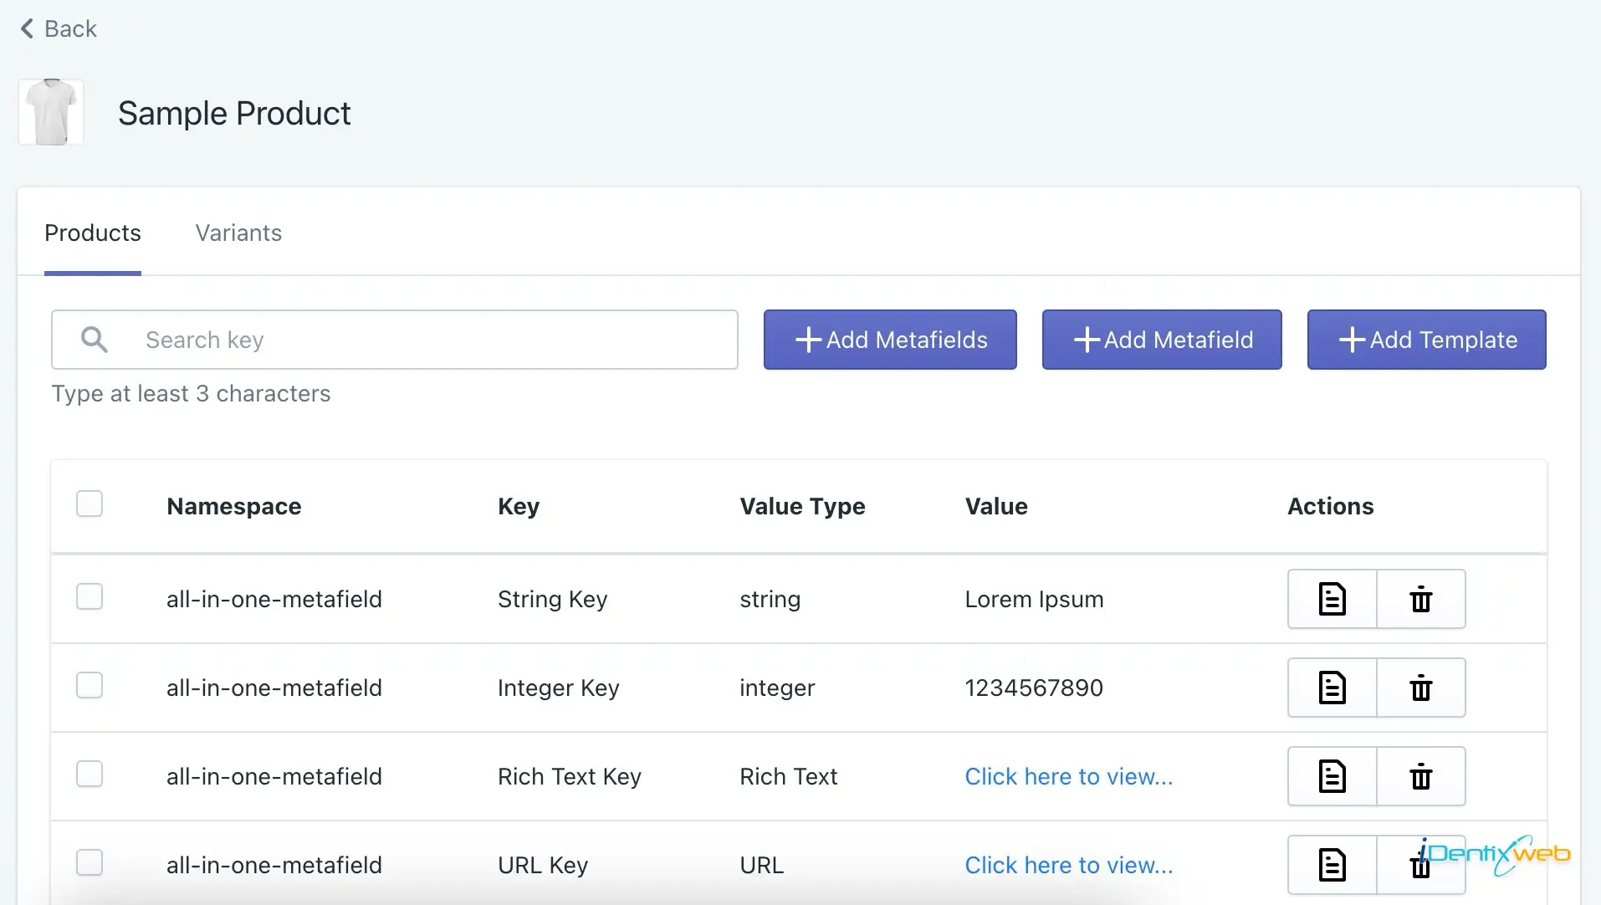Click the edit icon for String Key row

click(1332, 599)
